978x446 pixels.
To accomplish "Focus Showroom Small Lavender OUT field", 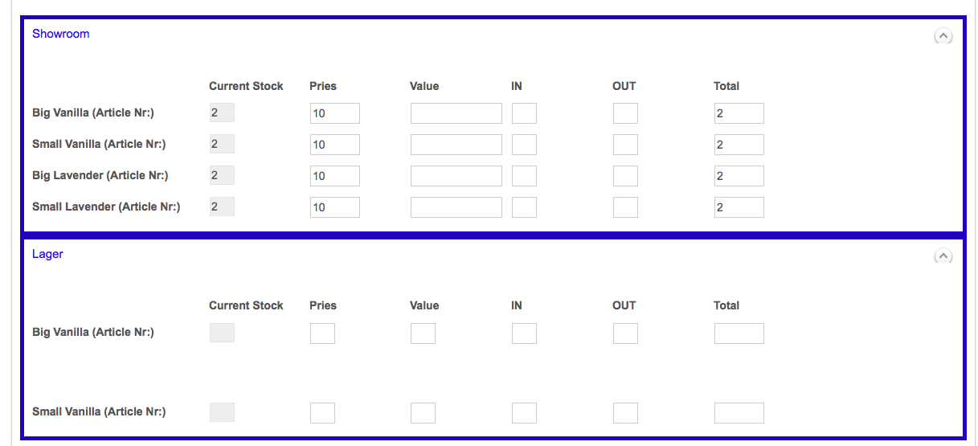I will coord(625,207).
